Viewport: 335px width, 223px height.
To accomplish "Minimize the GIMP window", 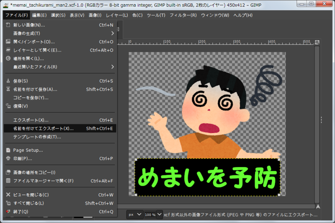I will pos(302,4).
